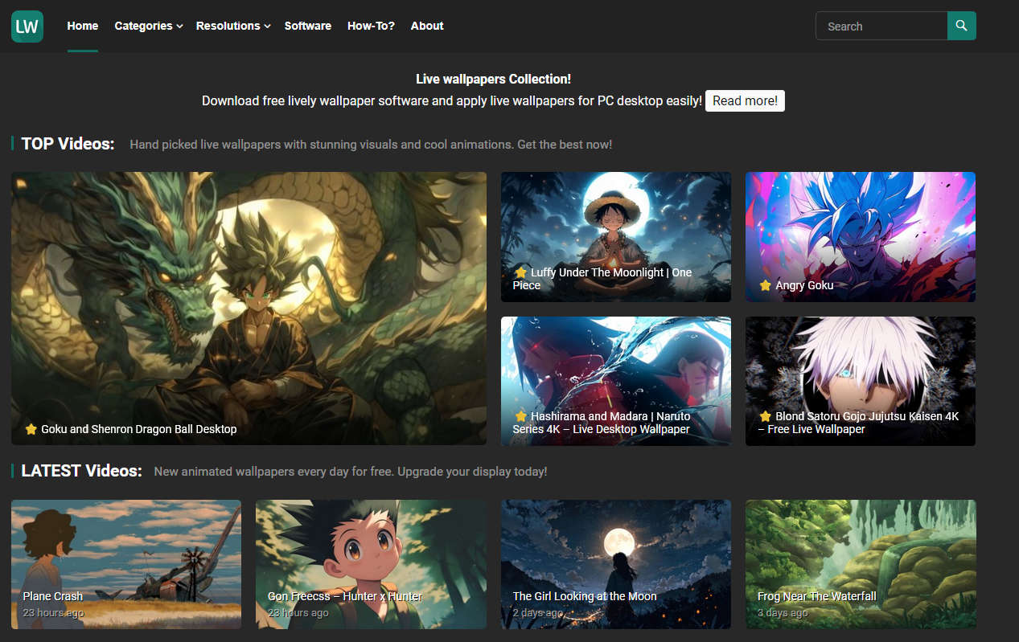Click the Read more! button
This screenshot has height=642, width=1019.
(x=745, y=101)
